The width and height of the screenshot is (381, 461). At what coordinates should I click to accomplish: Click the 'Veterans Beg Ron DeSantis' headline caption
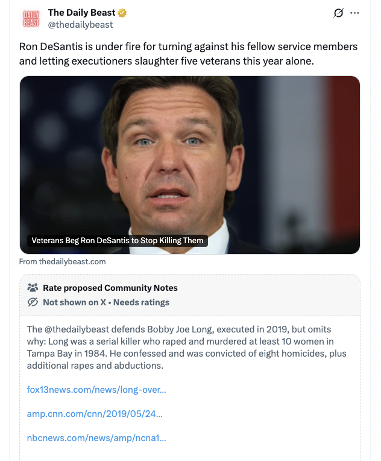[118, 241]
